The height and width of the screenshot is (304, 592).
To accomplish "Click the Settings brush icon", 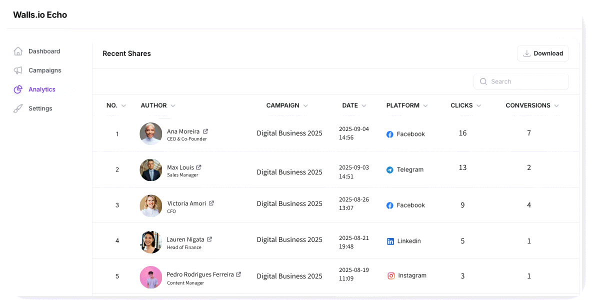I will coord(17,108).
